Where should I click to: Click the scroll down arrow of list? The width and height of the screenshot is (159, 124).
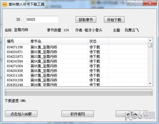[150, 84]
